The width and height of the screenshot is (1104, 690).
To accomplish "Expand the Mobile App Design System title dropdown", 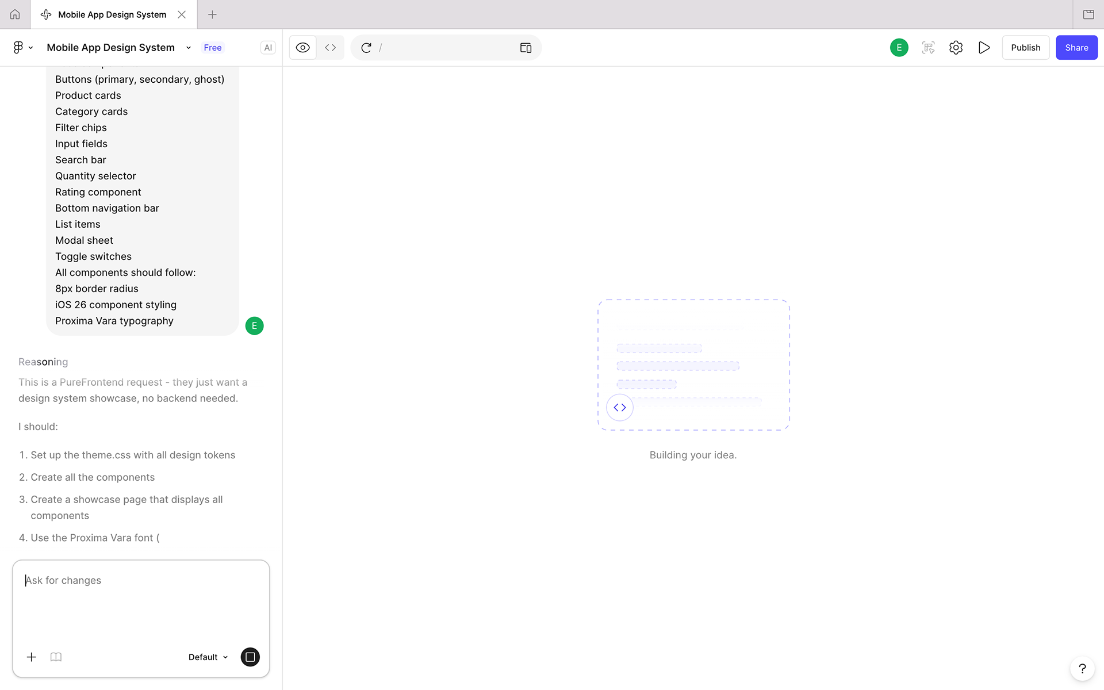I will [188, 48].
